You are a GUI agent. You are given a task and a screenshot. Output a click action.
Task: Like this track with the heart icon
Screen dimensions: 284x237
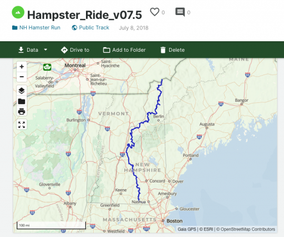[155, 12]
